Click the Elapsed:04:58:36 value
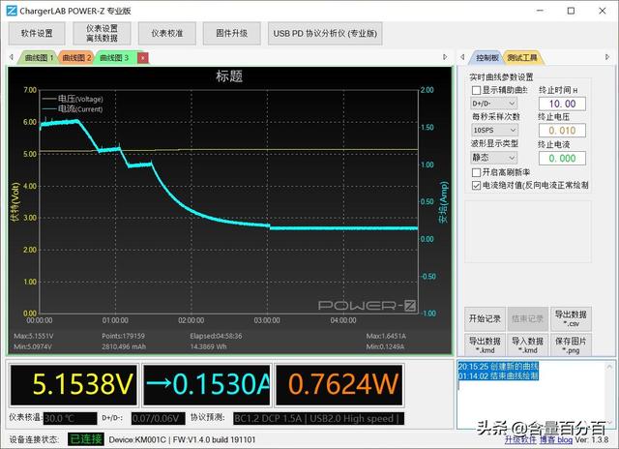 coord(216,336)
